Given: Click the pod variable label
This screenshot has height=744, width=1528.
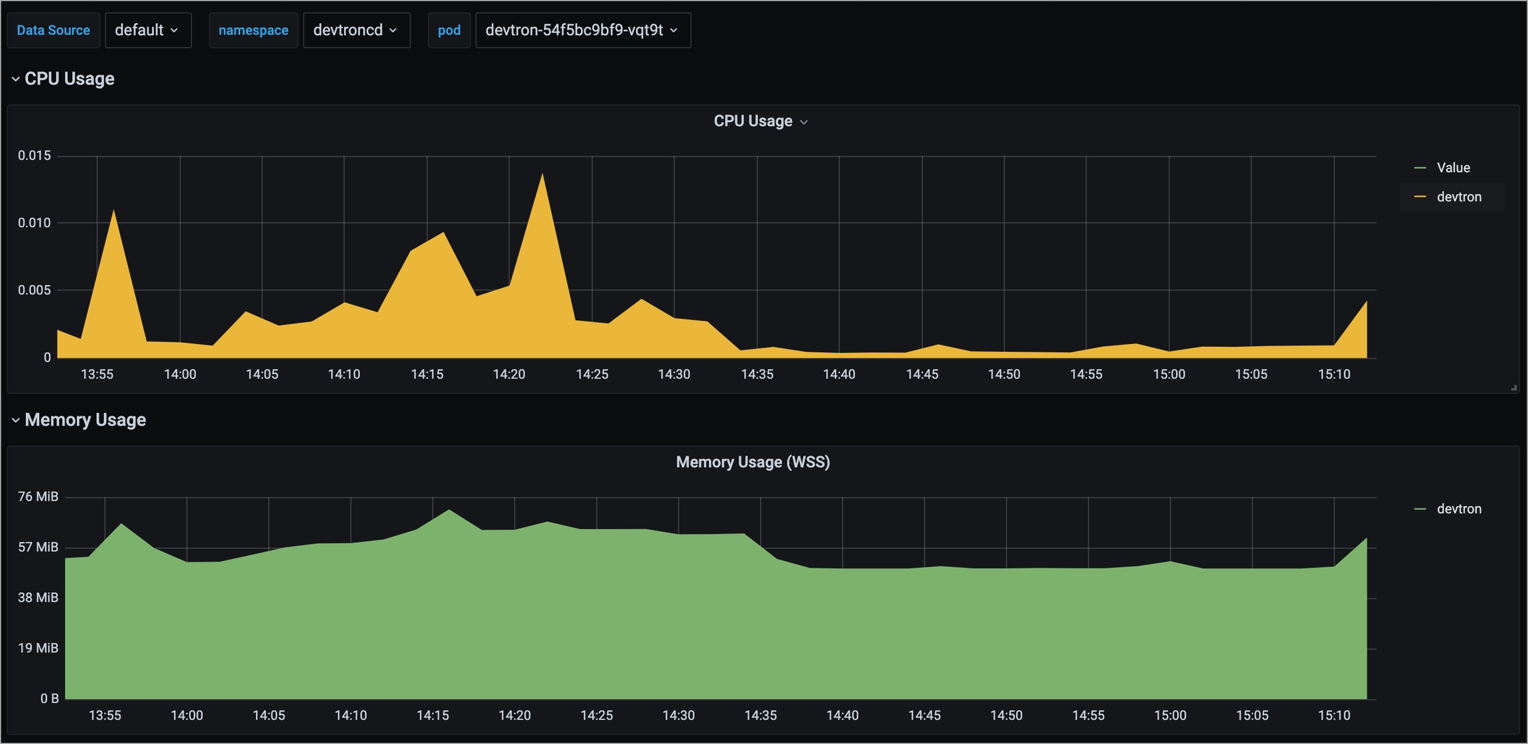Looking at the screenshot, I should [x=449, y=30].
